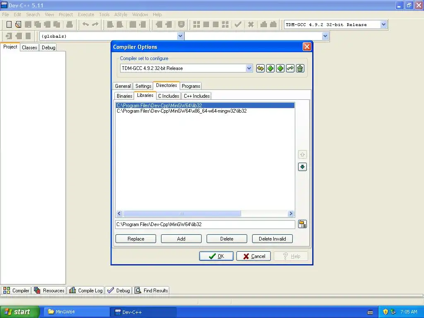
Task: Click the Replace button
Action: [x=136, y=239]
